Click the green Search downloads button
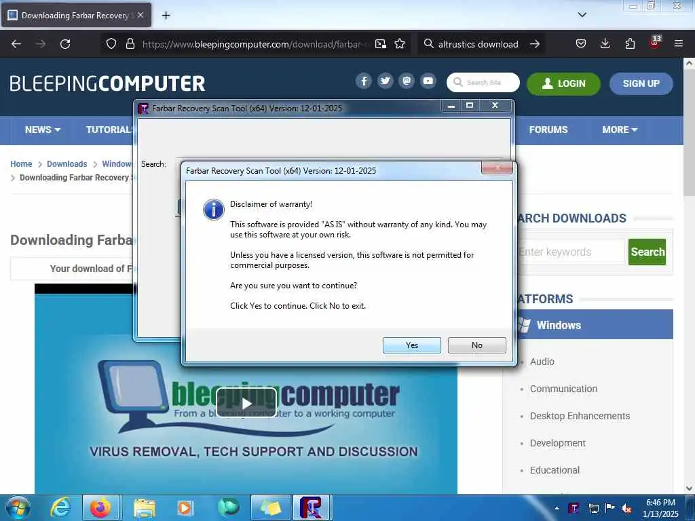Screen dimensions: 695x521 (647, 252)
